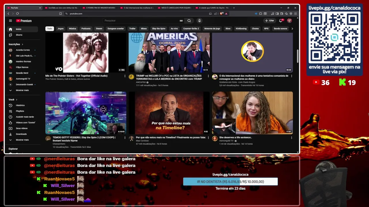Show the browser sidebar panel icon
This screenshot has width=369, height=207.
pos(277,14)
